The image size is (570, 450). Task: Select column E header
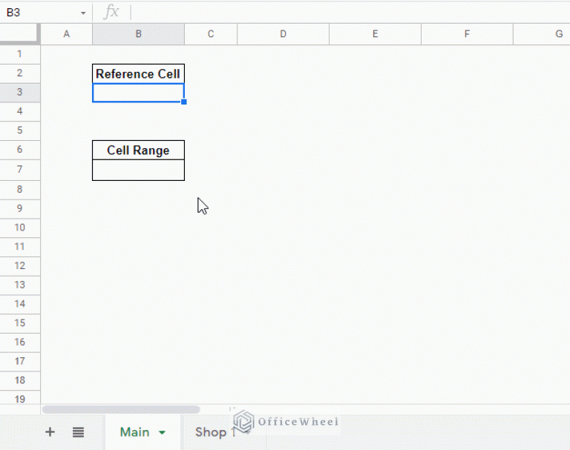point(375,34)
